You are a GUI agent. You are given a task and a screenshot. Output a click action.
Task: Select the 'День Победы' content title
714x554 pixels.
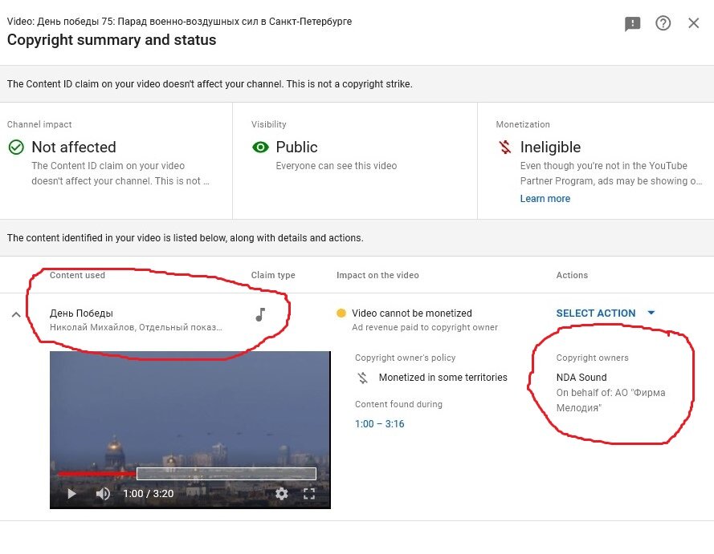(81, 313)
